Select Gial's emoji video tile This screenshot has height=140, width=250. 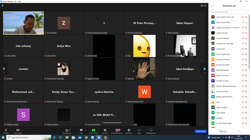(145, 46)
